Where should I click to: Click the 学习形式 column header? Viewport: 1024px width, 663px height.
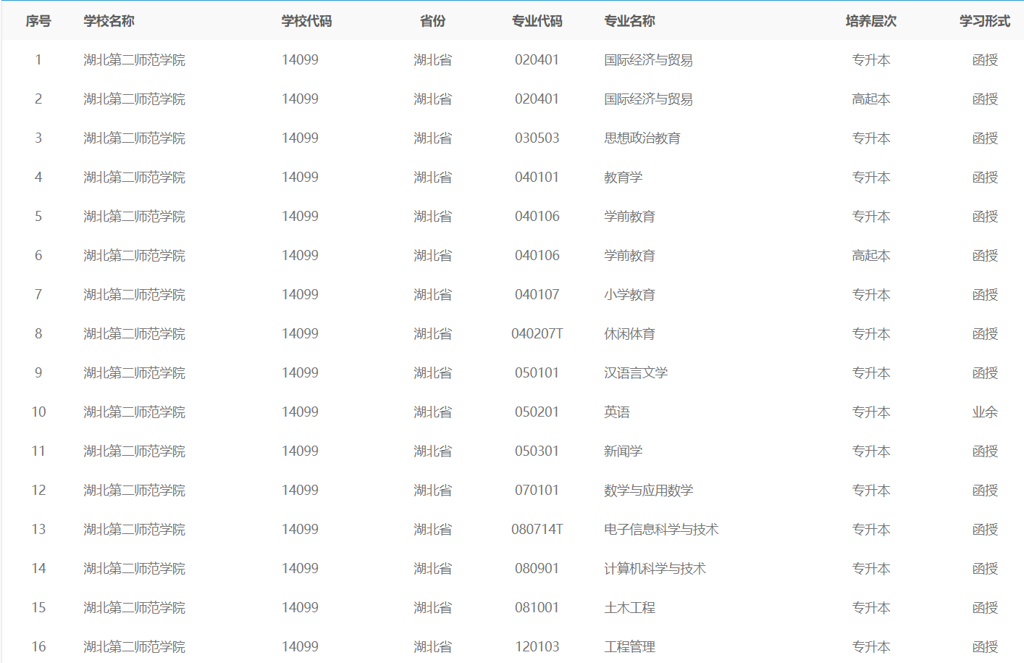(985, 21)
